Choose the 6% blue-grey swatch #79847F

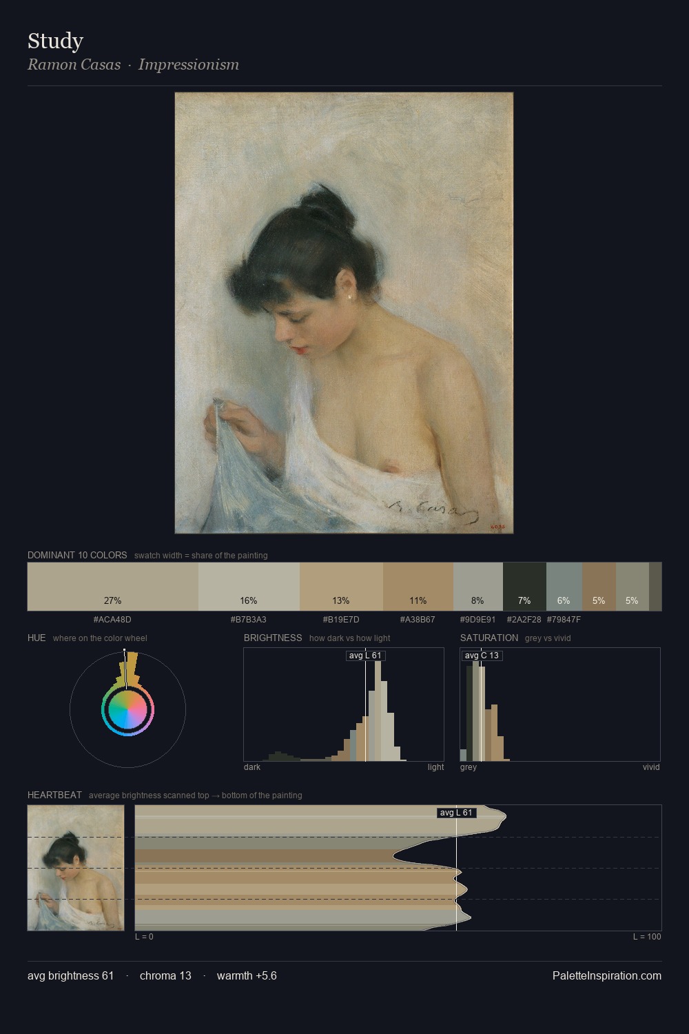(x=564, y=587)
